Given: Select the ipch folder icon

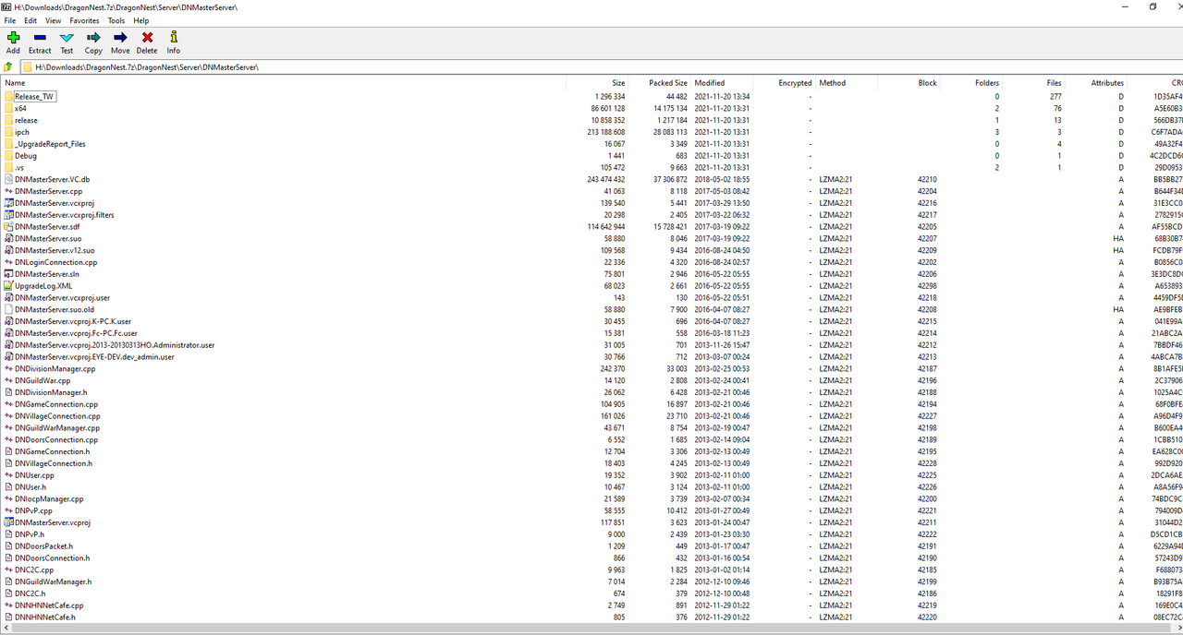Looking at the screenshot, I should click(8, 132).
